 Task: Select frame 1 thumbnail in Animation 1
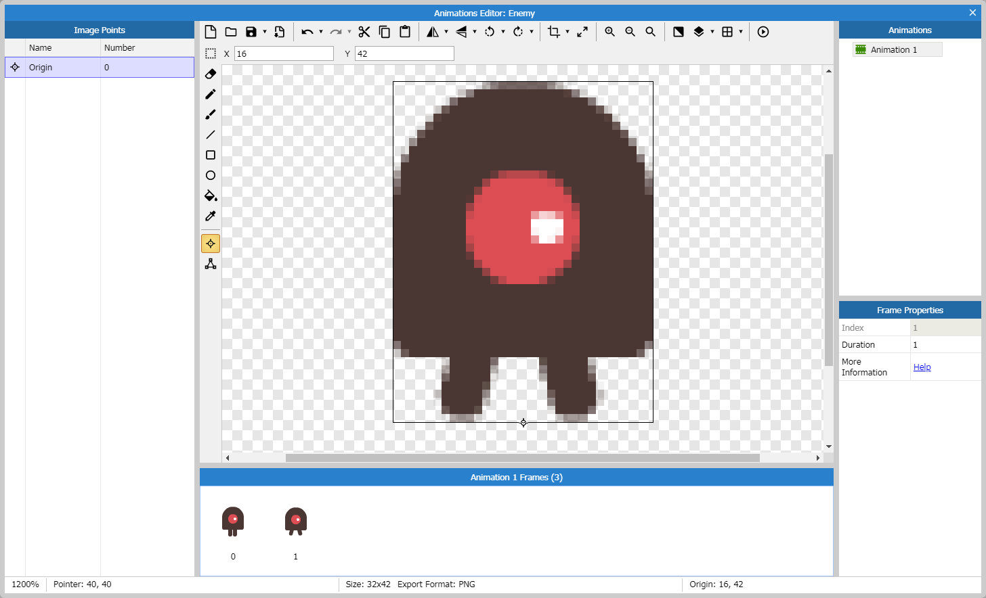(x=295, y=521)
